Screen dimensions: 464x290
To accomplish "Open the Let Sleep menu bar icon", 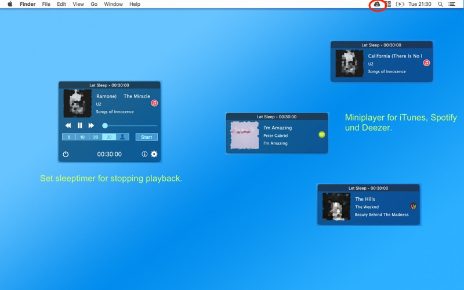I will 376,4.
